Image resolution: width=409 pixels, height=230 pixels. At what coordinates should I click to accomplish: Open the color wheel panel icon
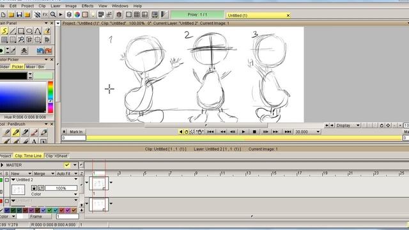[77, 15]
